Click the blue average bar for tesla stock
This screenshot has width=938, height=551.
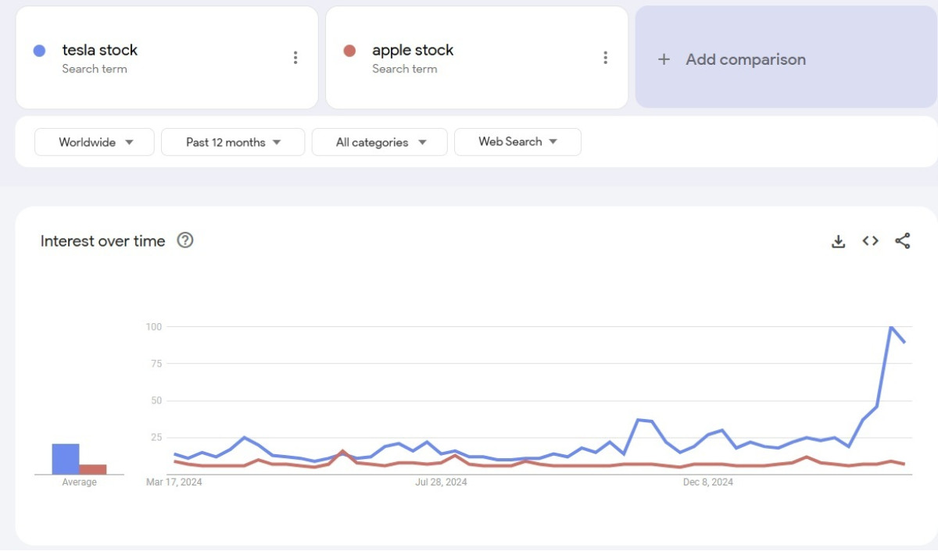pyautogui.click(x=66, y=459)
